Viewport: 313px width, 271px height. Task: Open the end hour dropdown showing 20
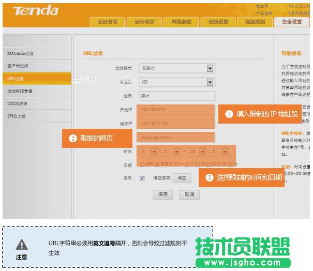(202, 152)
